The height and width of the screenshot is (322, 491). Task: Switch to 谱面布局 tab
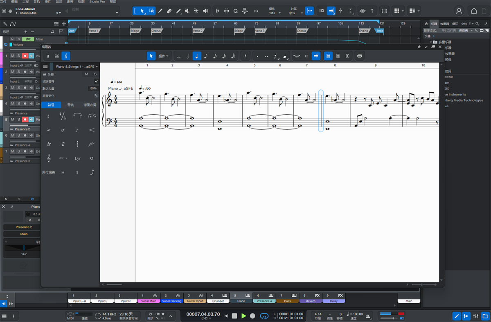pyautogui.click(x=90, y=105)
